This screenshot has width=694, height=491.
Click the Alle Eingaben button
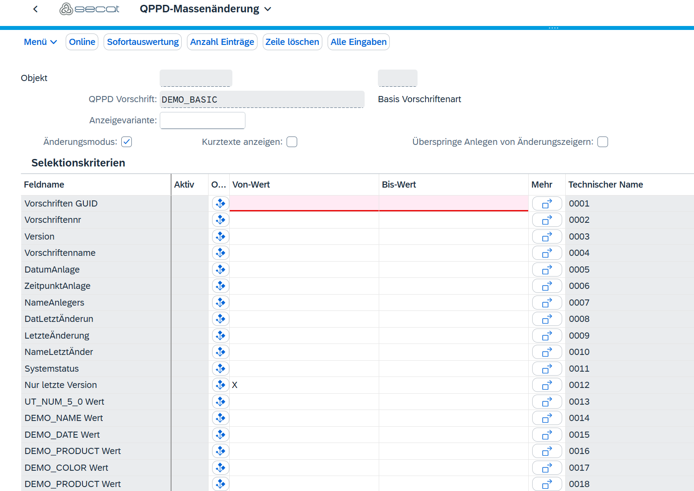[358, 42]
